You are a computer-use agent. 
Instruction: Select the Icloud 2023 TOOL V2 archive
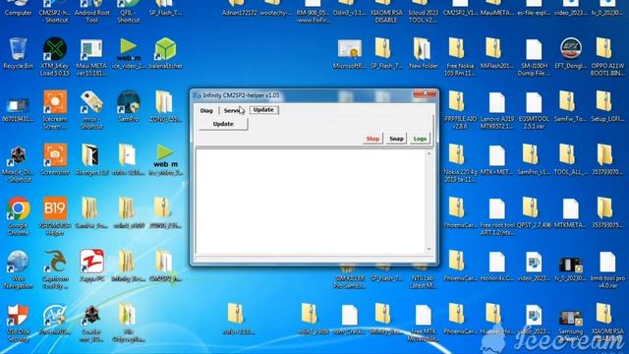point(424,11)
